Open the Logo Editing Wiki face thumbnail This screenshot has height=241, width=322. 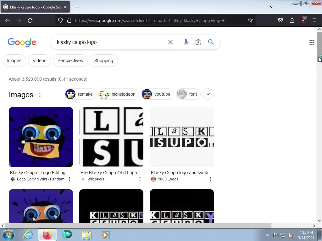pyautogui.click(x=41, y=137)
